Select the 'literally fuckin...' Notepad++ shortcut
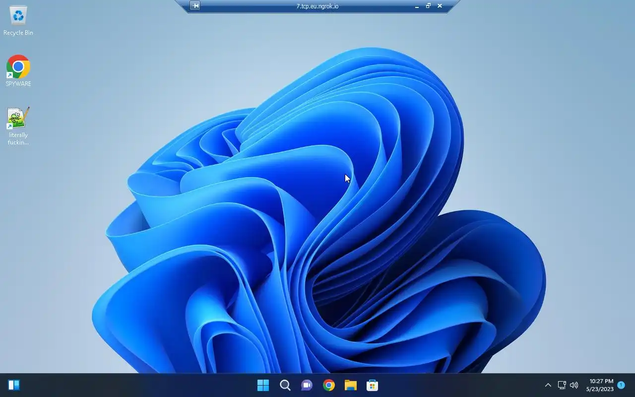Viewport: 635px width, 397px height. point(18,126)
